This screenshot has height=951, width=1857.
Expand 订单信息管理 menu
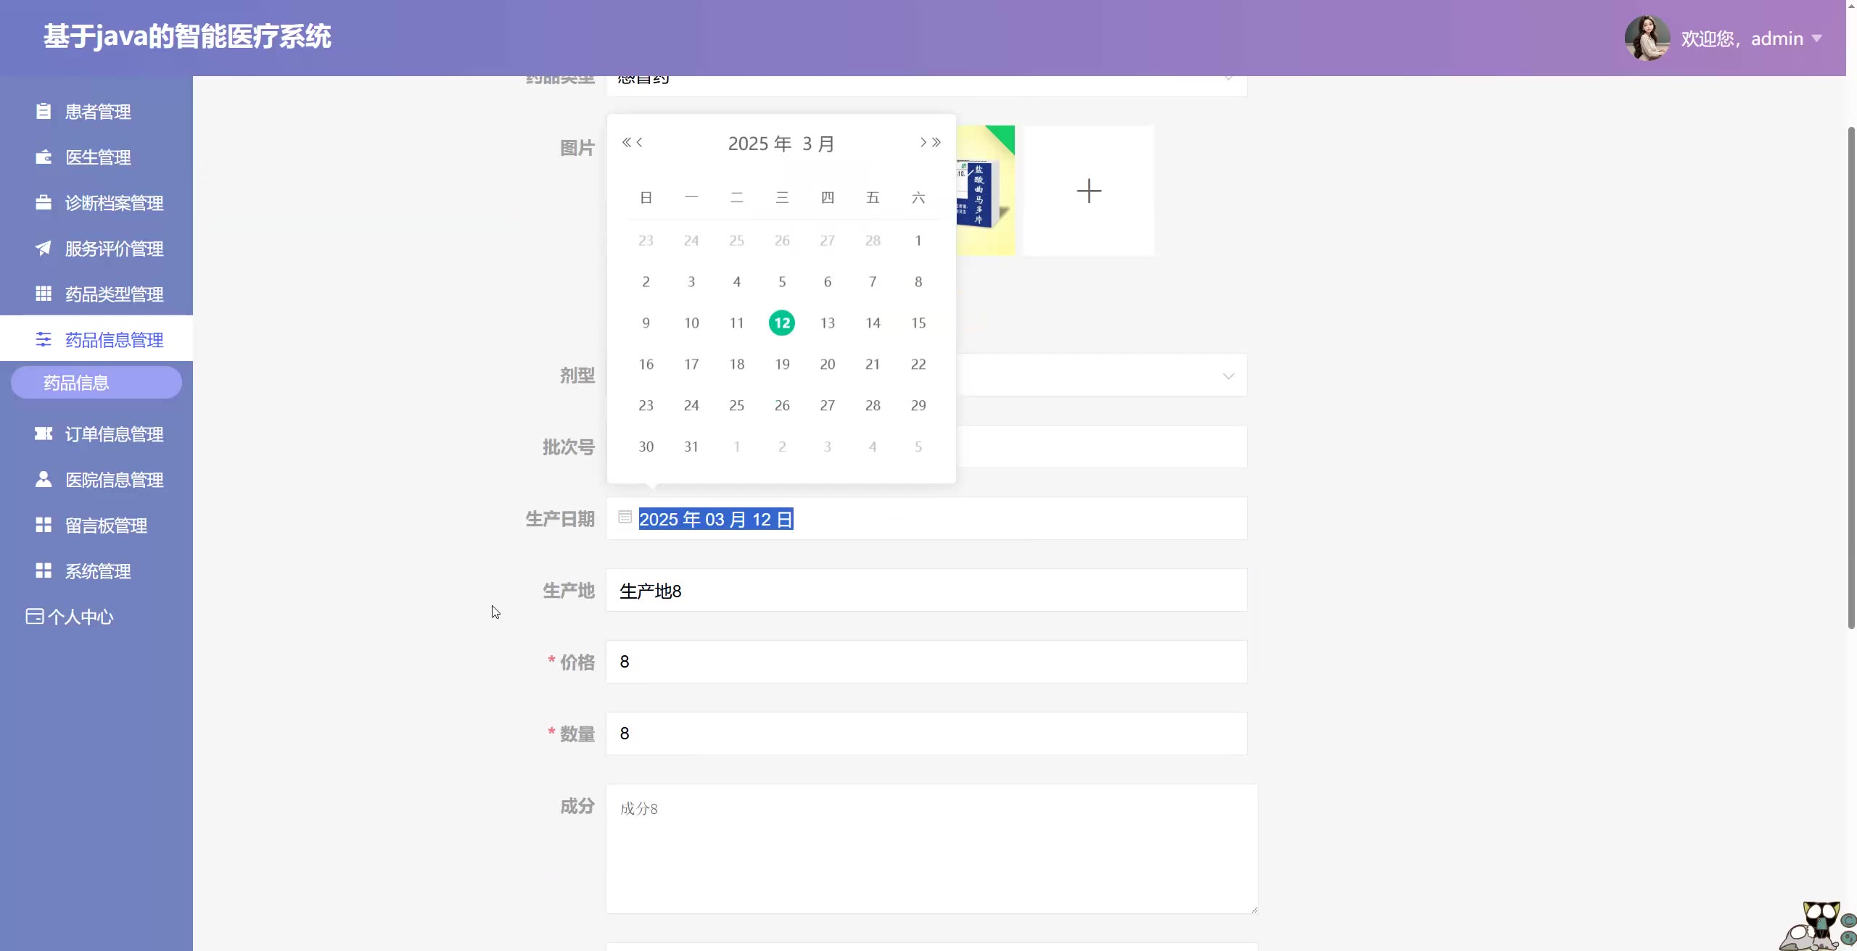(114, 434)
